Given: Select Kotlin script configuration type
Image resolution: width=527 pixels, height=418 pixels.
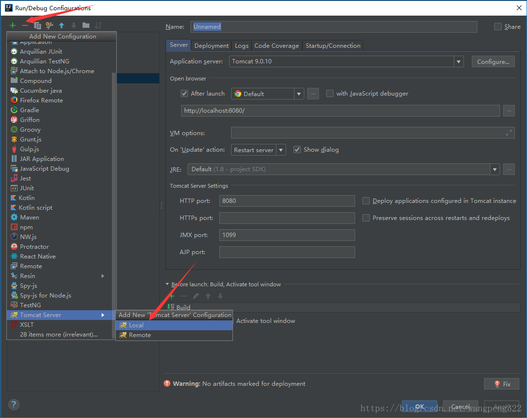Looking at the screenshot, I should 59,208.
